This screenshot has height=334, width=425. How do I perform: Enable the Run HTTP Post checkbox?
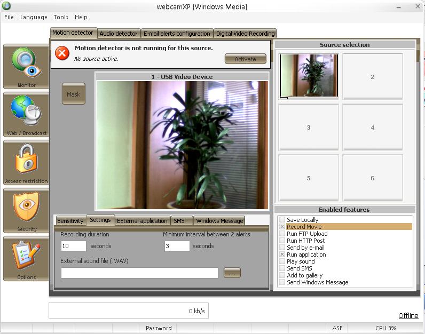coord(282,241)
